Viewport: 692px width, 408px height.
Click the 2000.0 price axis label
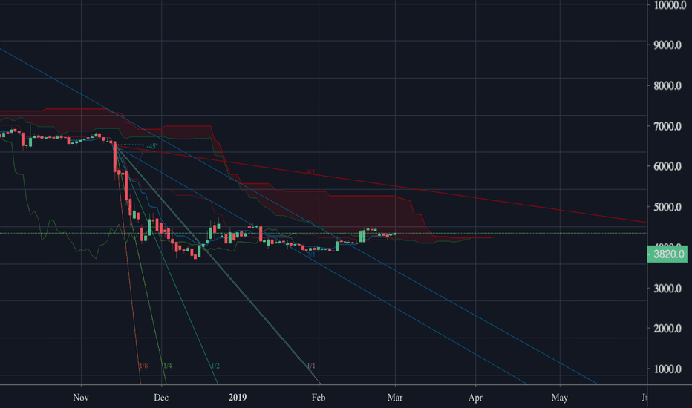click(667, 328)
